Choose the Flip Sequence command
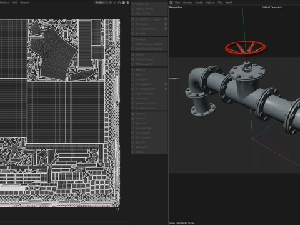 pyautogui.click(x=149, y=137)
